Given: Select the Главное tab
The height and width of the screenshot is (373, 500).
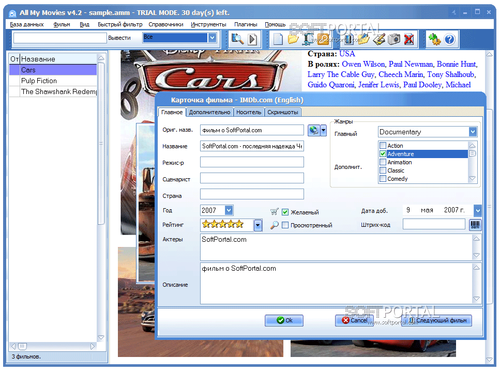Looking at the screenshot, I should point(172,112).
